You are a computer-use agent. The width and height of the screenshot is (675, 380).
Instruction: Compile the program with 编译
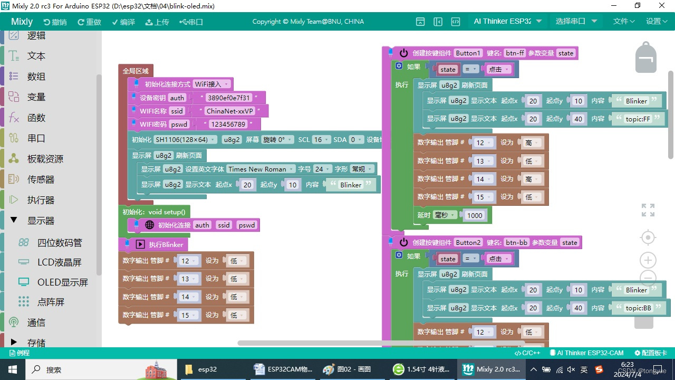pos(123,22)
